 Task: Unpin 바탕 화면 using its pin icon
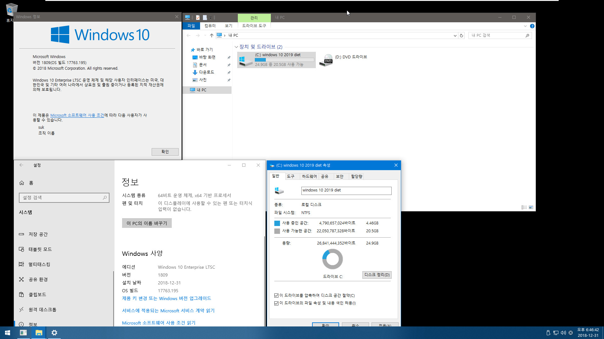coord(229,57)
